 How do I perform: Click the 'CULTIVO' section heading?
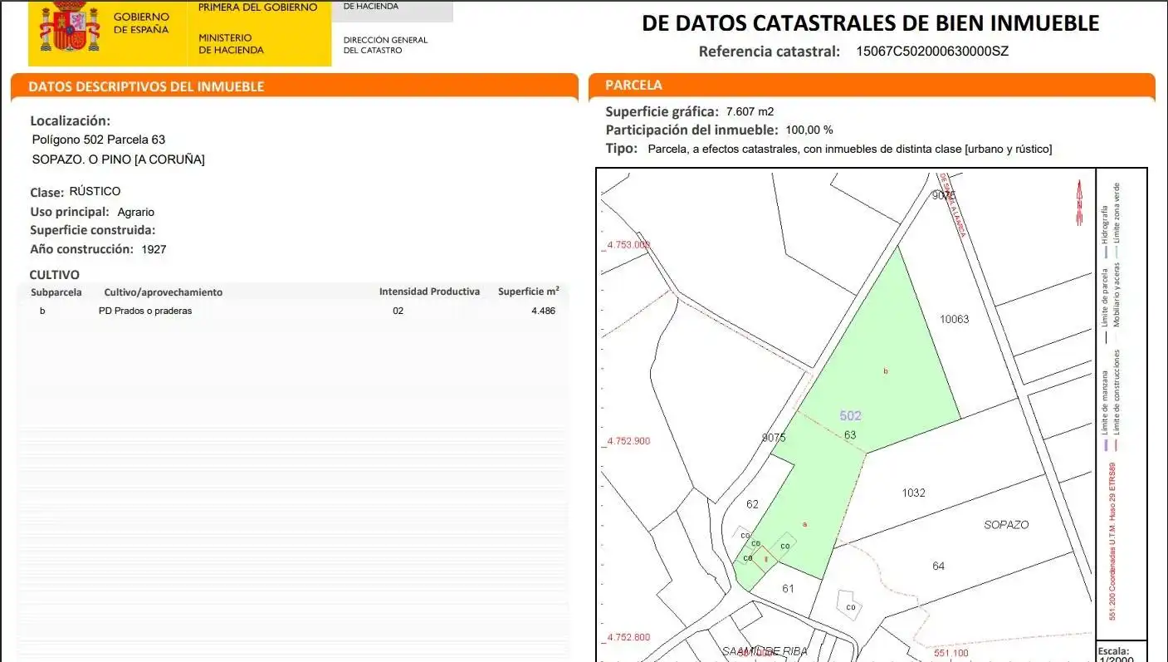55,275
